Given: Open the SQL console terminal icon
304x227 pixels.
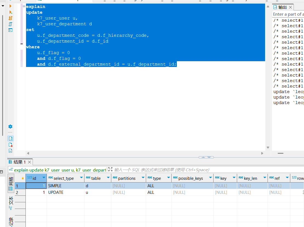Looking at the screenshot, I should coord(10,30).
